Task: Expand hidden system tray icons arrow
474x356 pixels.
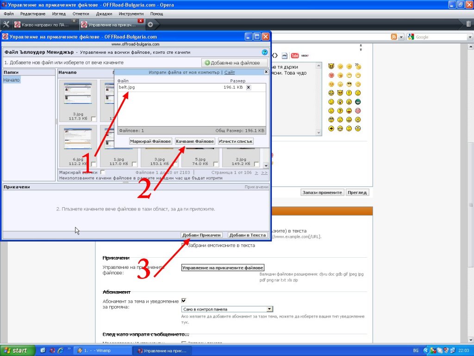Action: point(426,350)
